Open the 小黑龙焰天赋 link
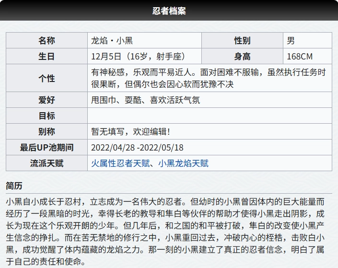Viewport: 338px width, 268px height. tap(183, 163)
